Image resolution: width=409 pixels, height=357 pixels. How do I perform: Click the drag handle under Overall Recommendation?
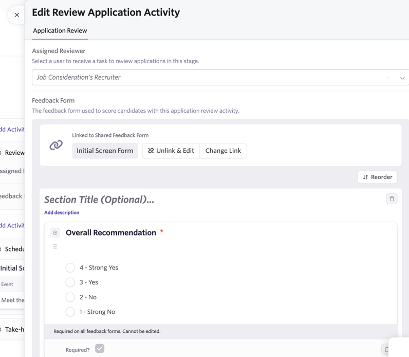[x=55, y=246]
